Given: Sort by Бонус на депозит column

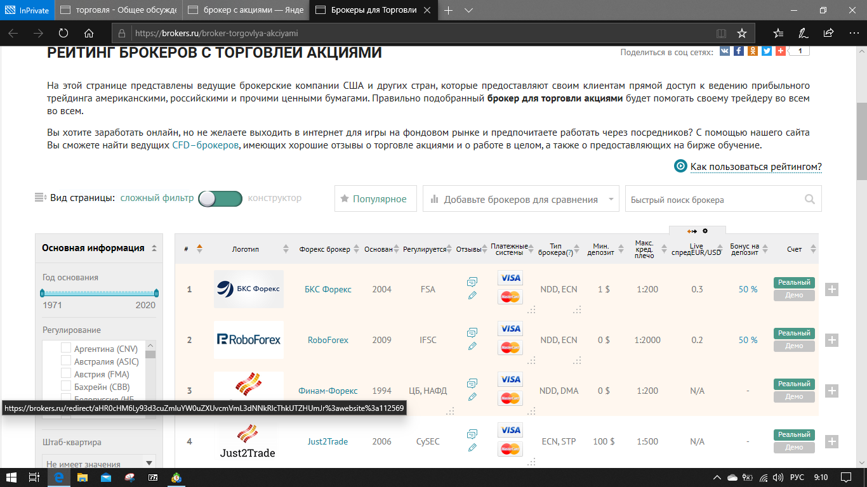Looking at the screenshot, I should [x=765, y=249].
